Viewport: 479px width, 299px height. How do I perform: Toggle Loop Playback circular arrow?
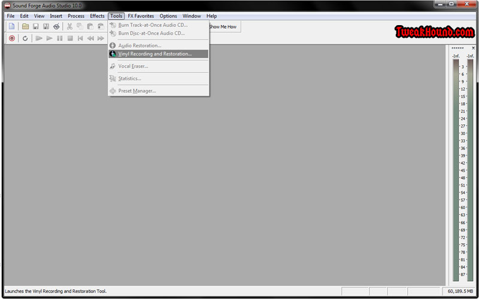tap(25, 38)
